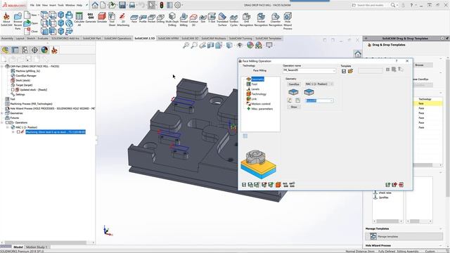
Task: Click the Generate G-code icon
Action: click(91, 18)
